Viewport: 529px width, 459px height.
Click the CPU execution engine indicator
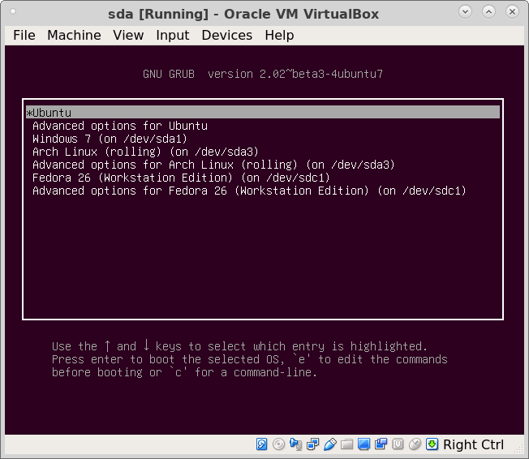point(398,444)
